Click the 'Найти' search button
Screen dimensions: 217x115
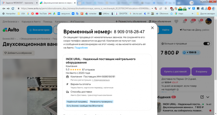click(166, 30)
